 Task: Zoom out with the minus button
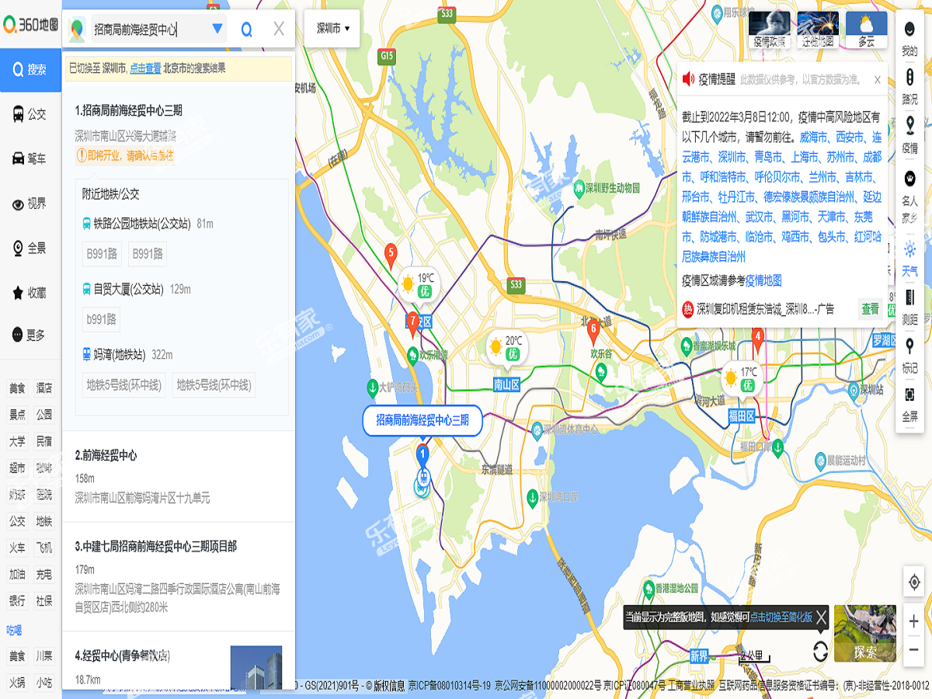tap(913, 650)
